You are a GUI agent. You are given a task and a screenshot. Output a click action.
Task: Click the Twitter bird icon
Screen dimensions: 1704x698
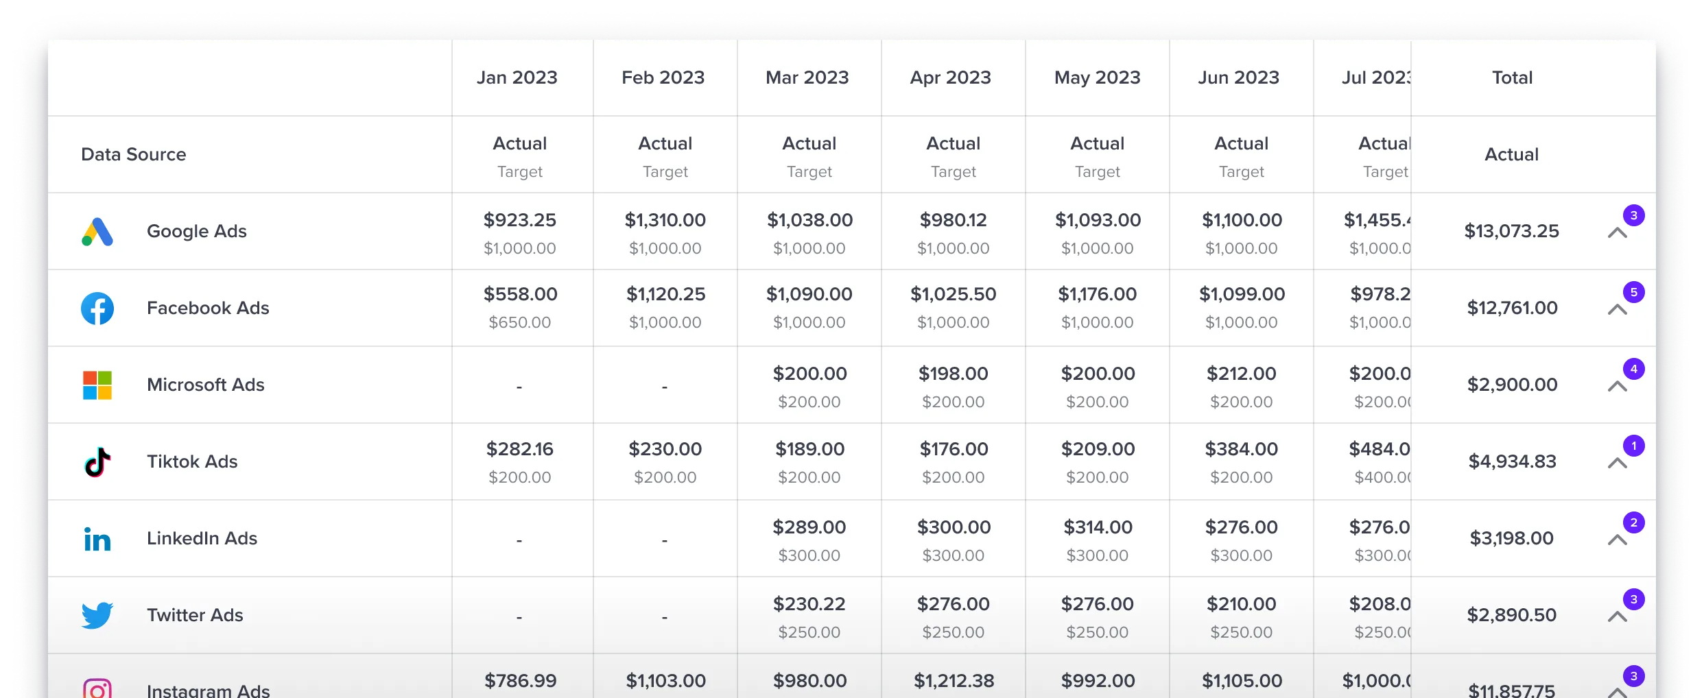coord(97,615)
